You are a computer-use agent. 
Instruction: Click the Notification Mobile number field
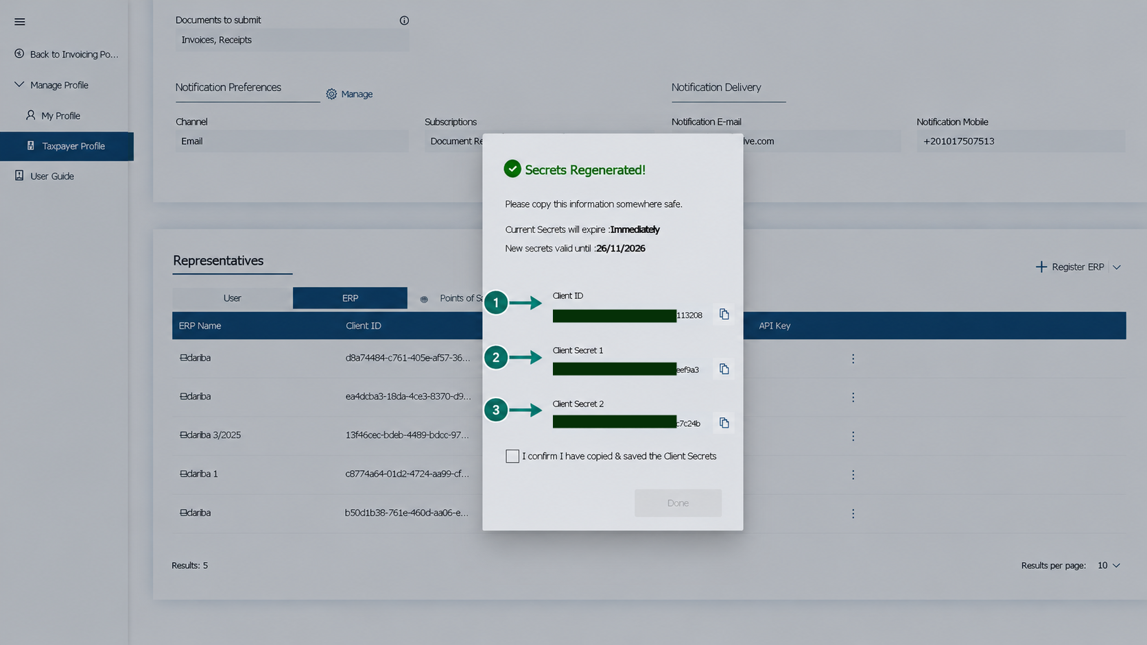coord(1021,141)
